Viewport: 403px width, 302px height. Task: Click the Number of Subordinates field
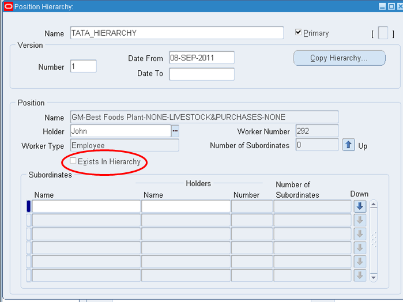point(317,145)
